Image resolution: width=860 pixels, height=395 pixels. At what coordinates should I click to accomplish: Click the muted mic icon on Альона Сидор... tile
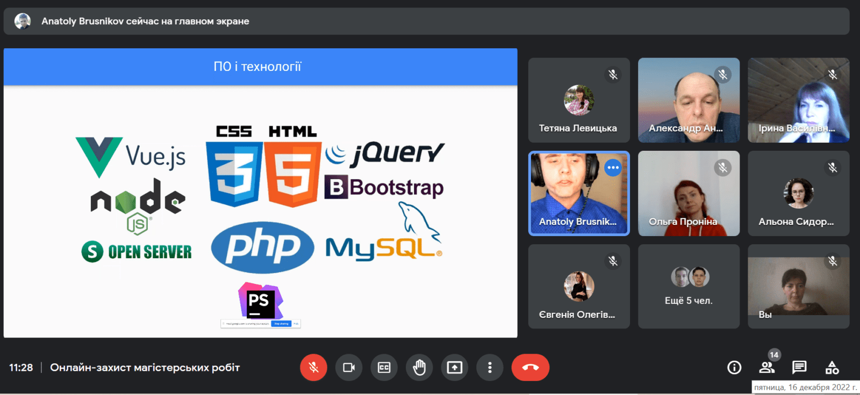(833, 168)
